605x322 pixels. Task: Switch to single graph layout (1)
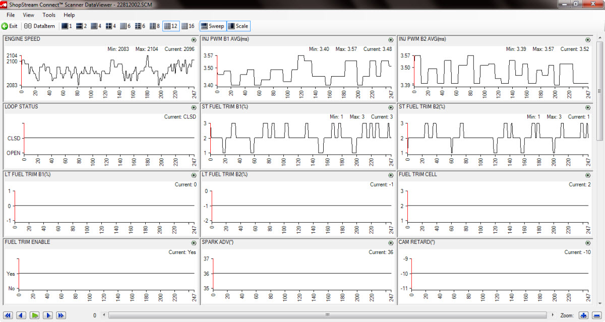pos(67,26)
